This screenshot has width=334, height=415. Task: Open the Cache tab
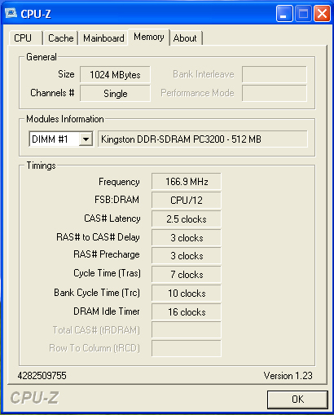click(61, 38)
